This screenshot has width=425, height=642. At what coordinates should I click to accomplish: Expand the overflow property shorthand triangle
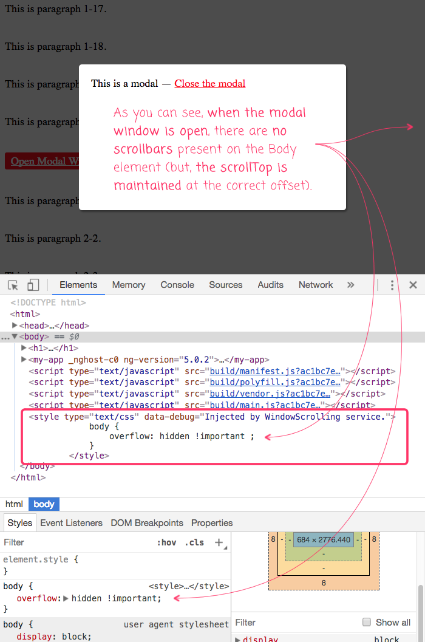pyautogui.click(x=66, y=598)
